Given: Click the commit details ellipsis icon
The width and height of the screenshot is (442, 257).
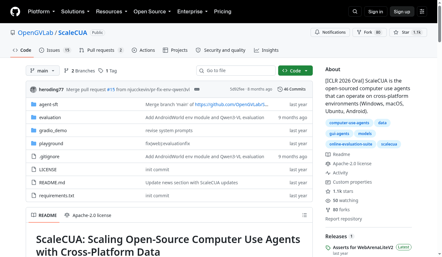Looking at the screenshot, I should (x=197, y=89).
